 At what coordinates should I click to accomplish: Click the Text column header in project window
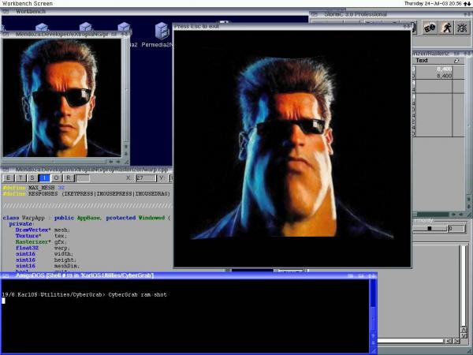(x=422, y=61)
